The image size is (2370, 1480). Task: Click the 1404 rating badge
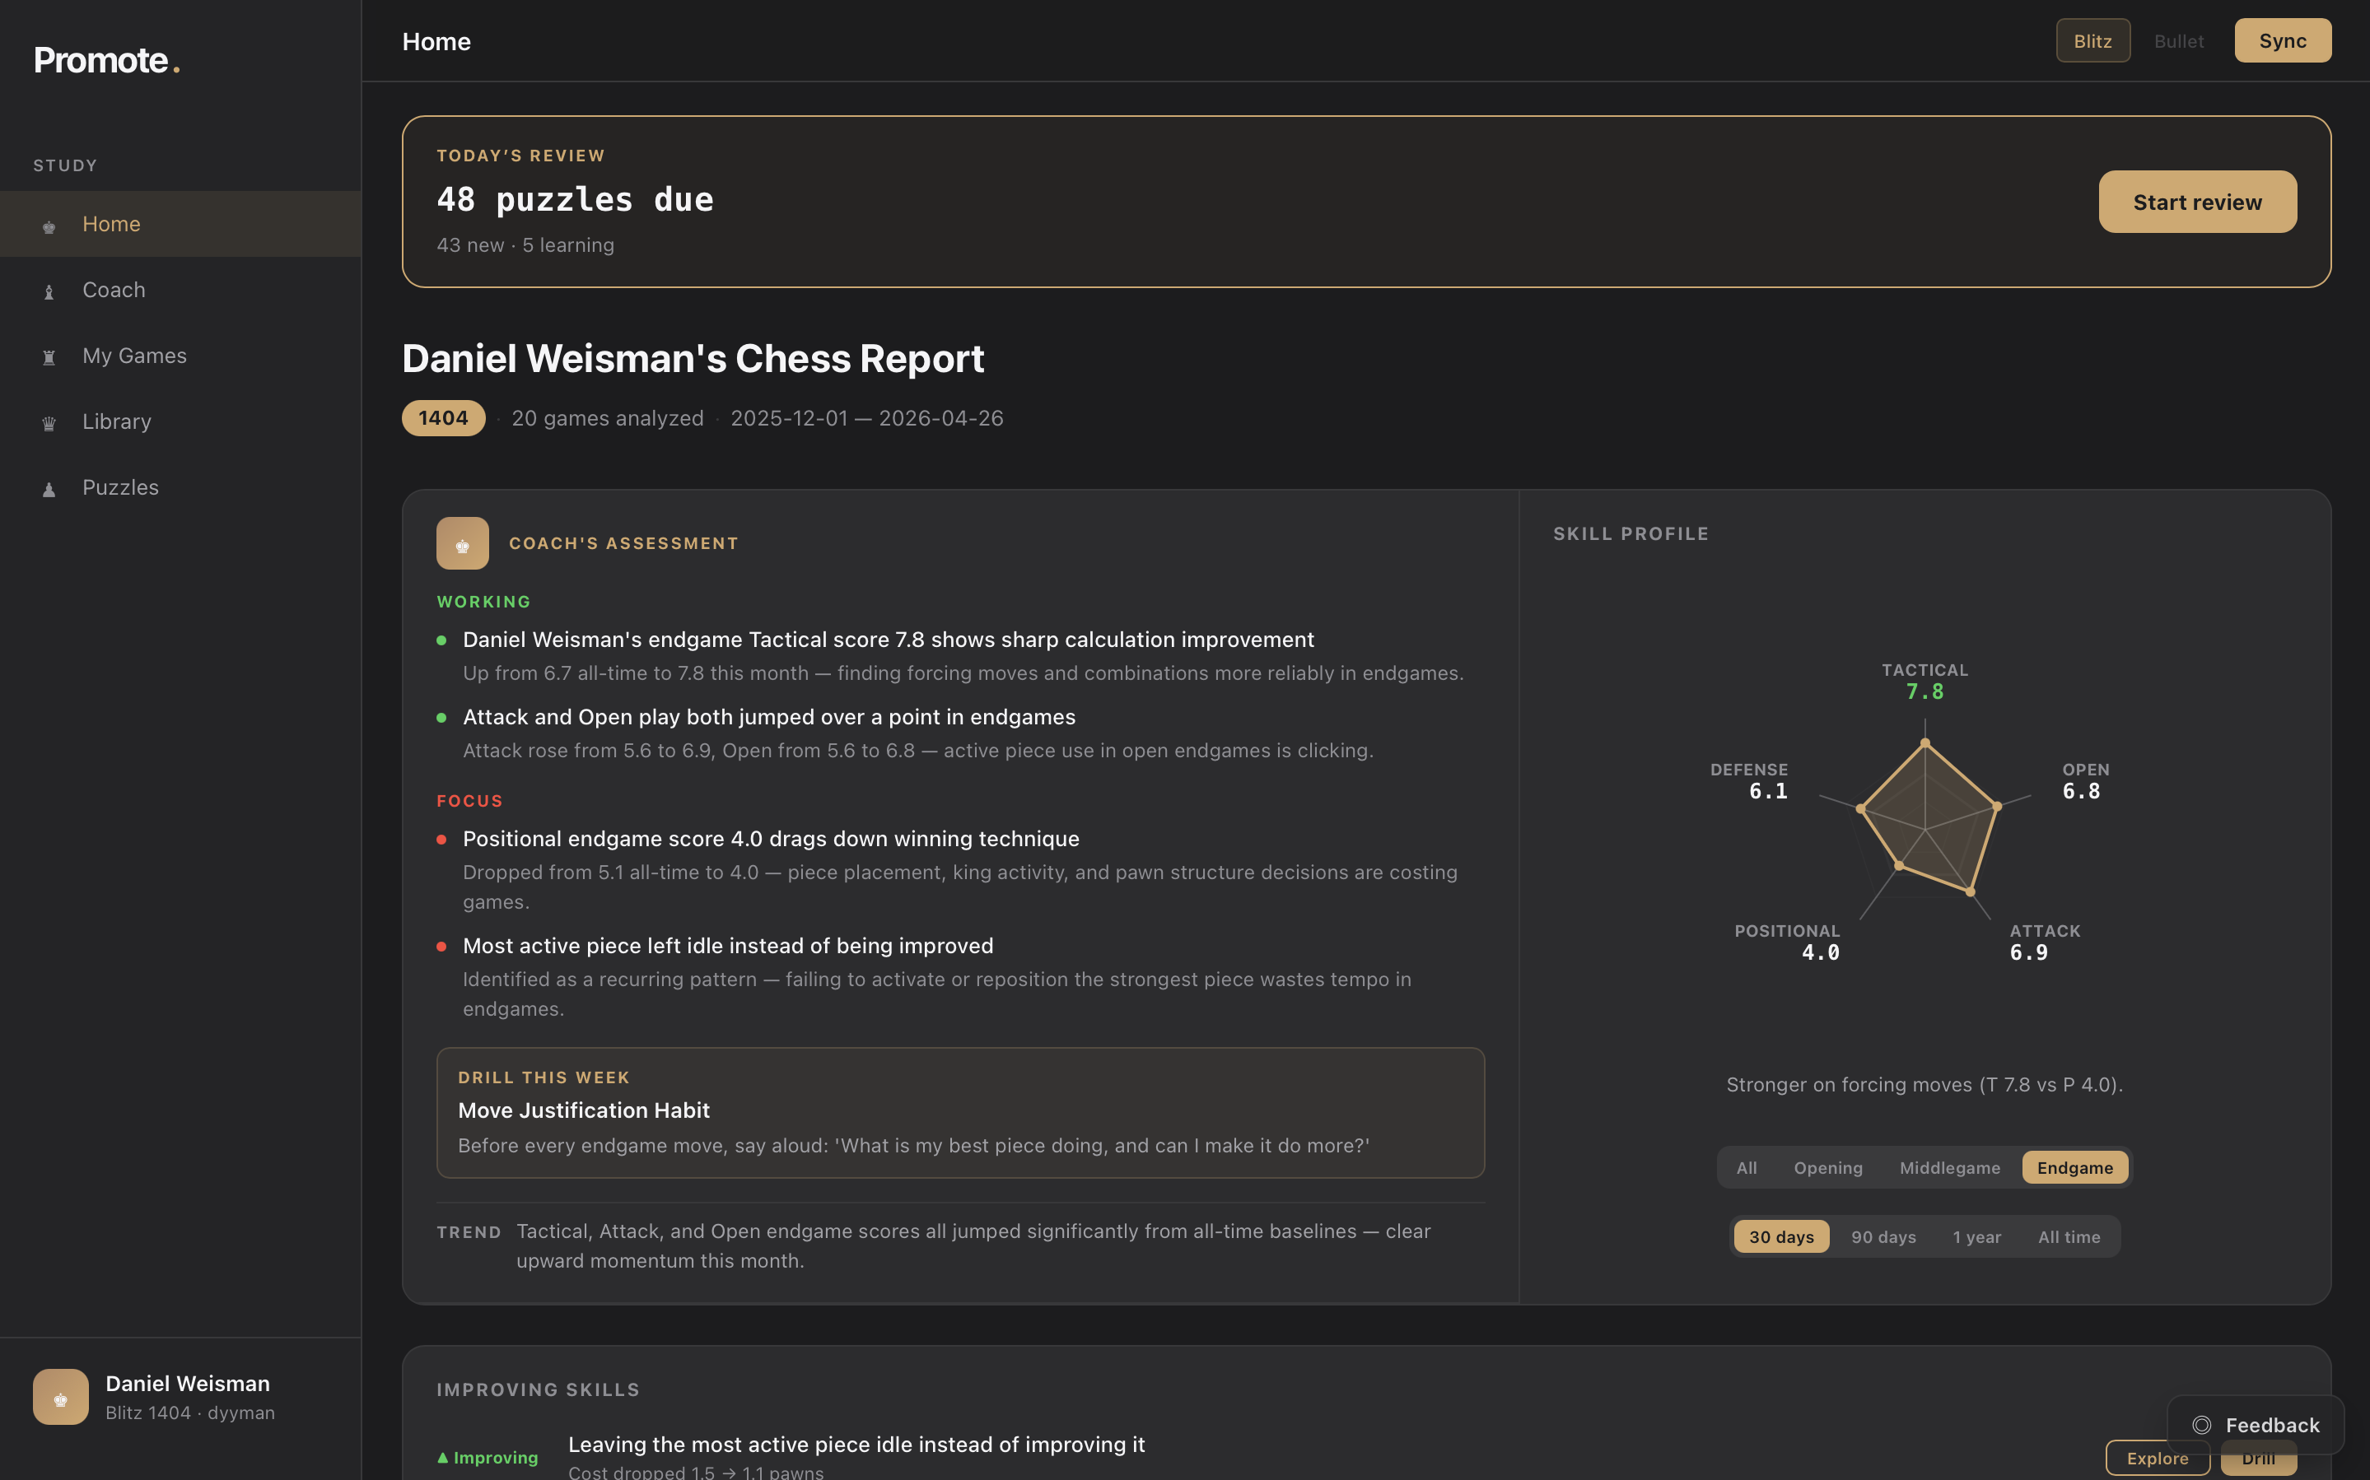pos(442,418)
